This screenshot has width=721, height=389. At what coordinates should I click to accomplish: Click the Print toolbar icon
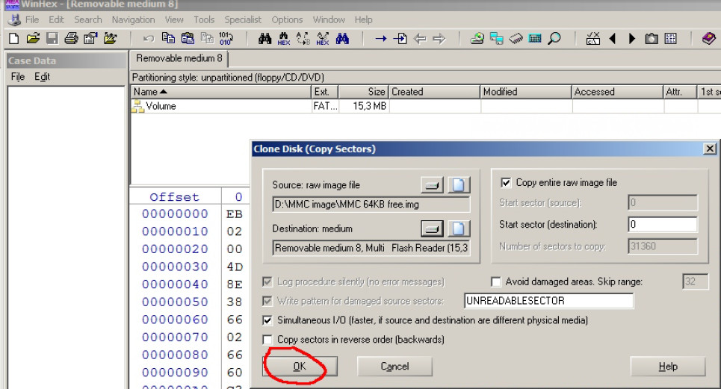click(x=71, y=39)
